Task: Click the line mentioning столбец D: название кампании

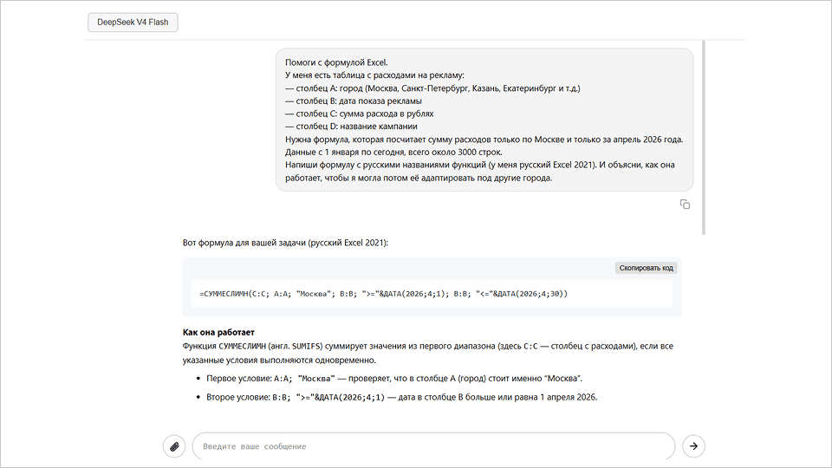Action: pos(351,127)
